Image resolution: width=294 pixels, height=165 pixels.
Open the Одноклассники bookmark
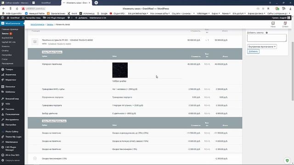pyautogui.click(x=56, y=13)
